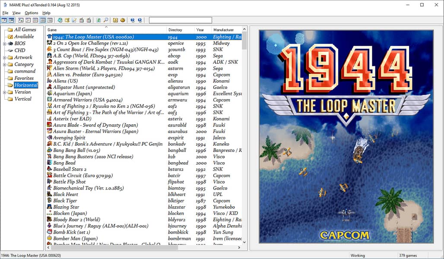Select "Battle Circuit (Euro 970319)" row
The width and height of the screenshot is (444, 259).
tap(144, 175)
